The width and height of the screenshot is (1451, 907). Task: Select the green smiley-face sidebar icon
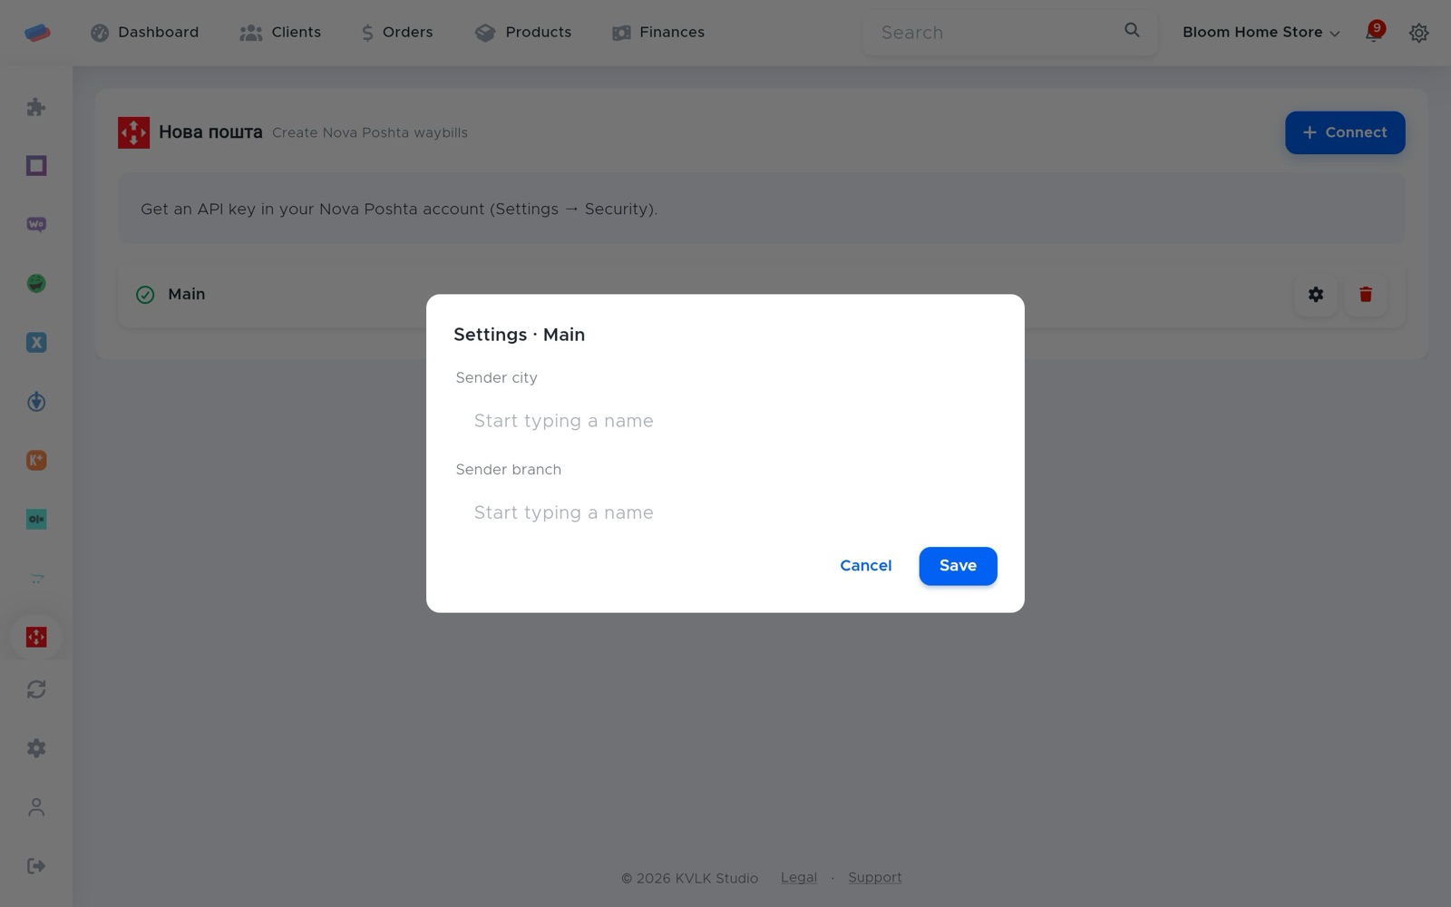[x=36, y=284]
